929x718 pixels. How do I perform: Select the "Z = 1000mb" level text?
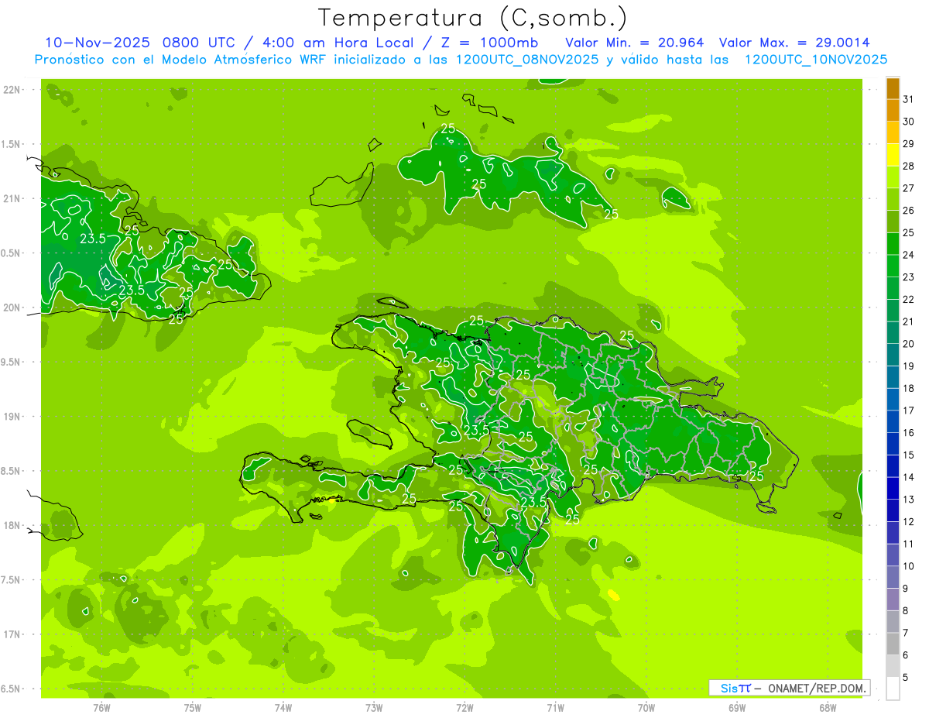[x=490, y=43]
